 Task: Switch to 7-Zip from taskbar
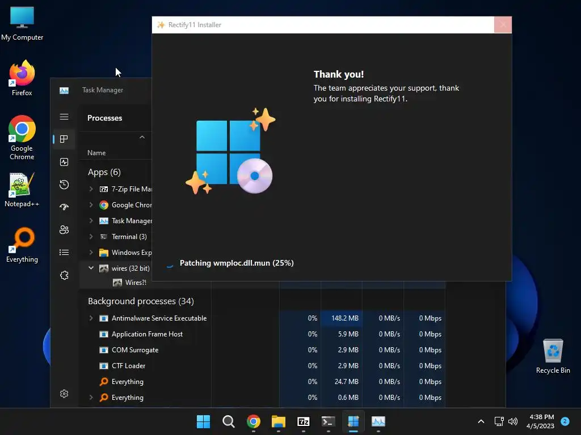tap(303, 421)
